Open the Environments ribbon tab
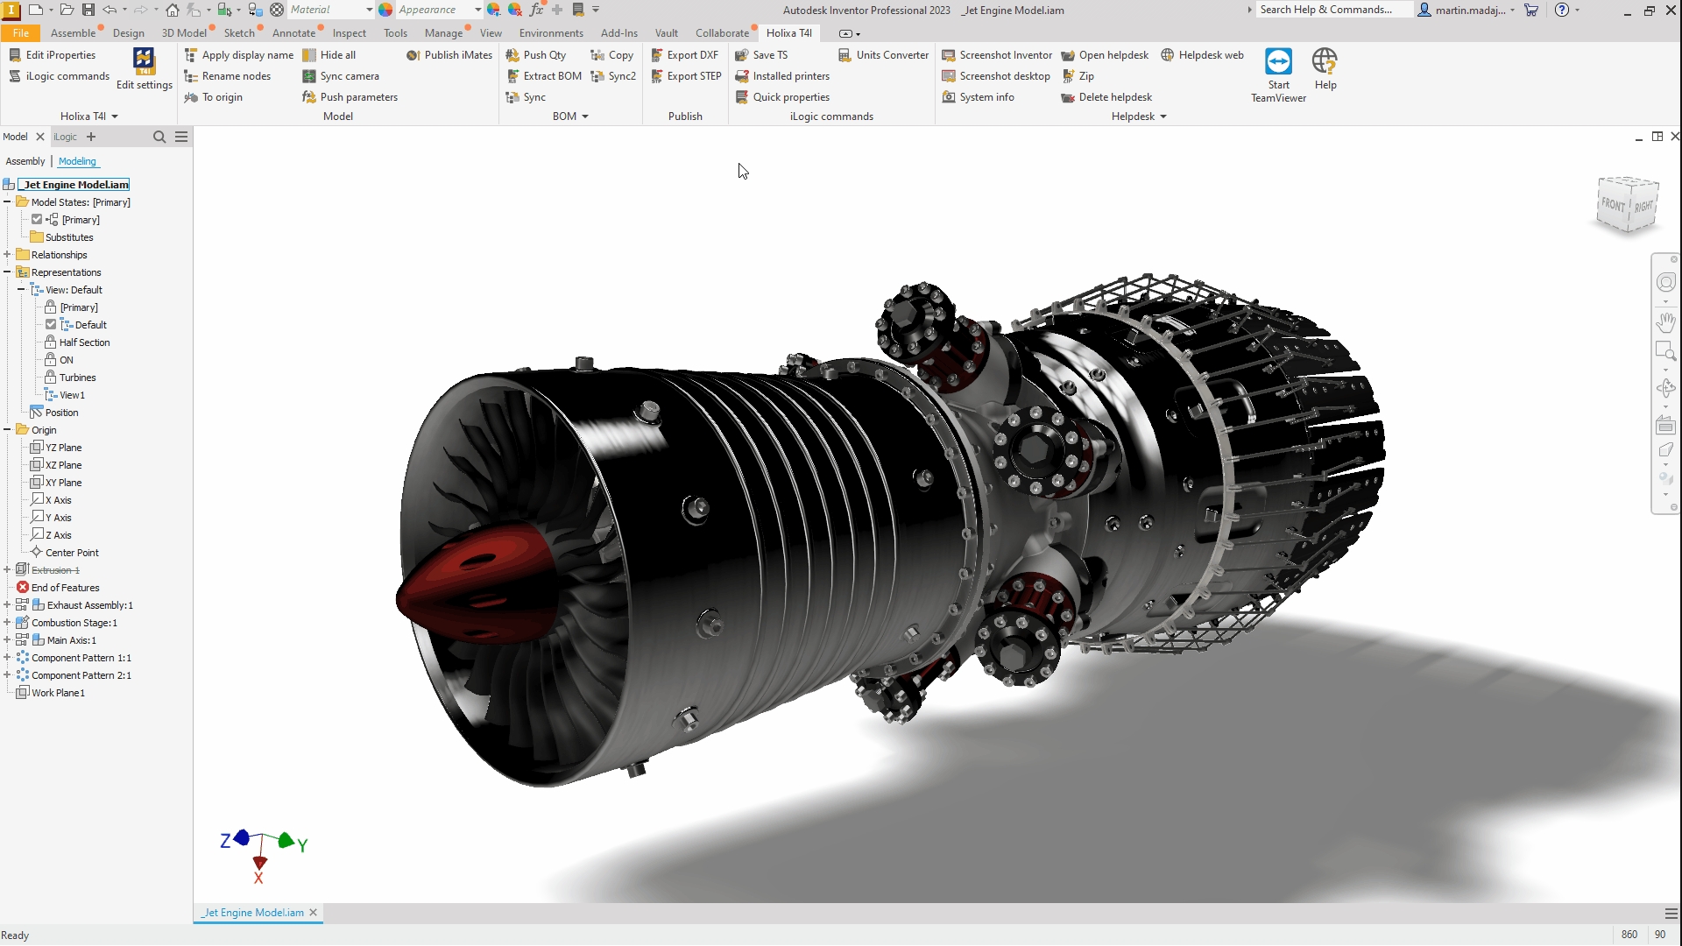1682x946 pixels. (550, 33)
